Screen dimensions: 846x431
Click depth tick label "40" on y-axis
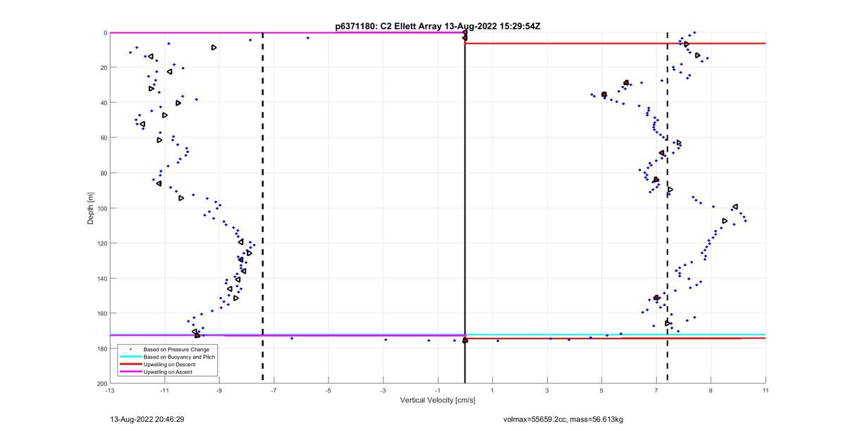click(x=103, y=102)
